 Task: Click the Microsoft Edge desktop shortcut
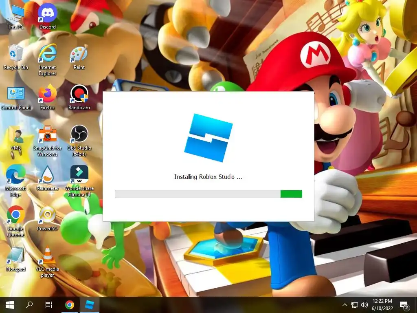[x=15, y=181]
